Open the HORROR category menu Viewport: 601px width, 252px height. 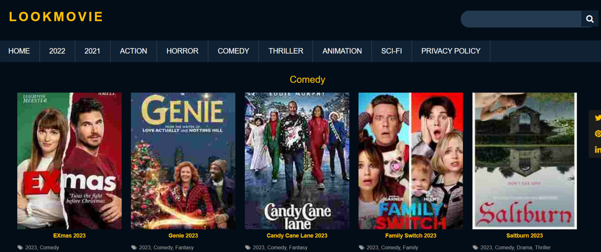[182, 51]
